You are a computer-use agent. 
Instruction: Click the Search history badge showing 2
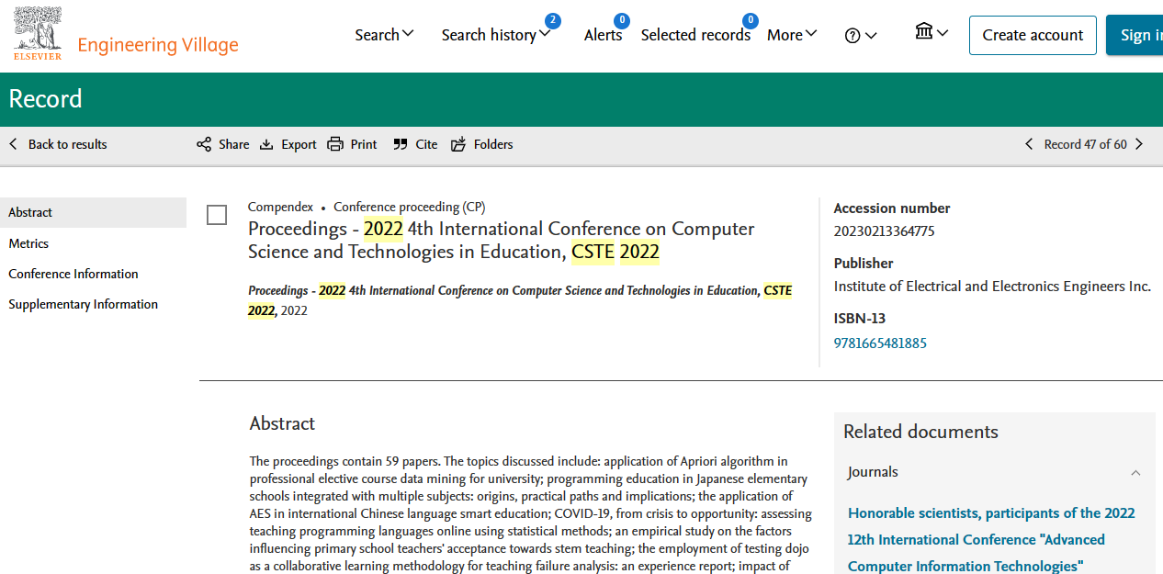(552, 20)
